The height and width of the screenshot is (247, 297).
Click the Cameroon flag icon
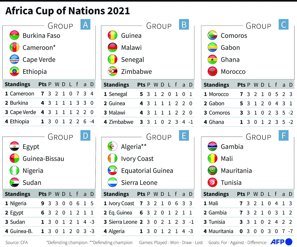click(x=15, y=47)
